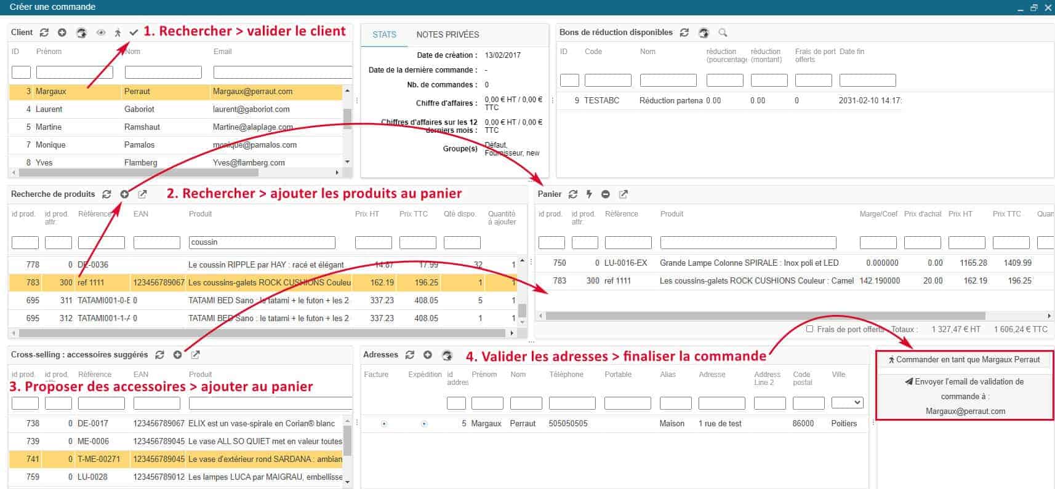Click the down arrow of the client list scrollbar
Image resolution: width=1055 pixels, height=489 pixels.
point(348,162)
